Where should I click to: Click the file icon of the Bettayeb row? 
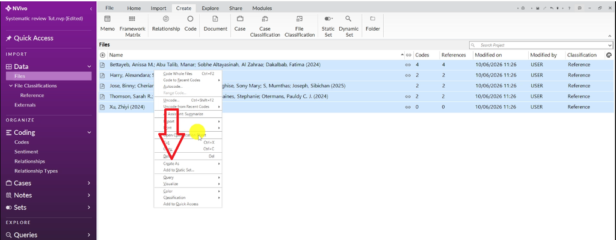click(x=102, y=64)
